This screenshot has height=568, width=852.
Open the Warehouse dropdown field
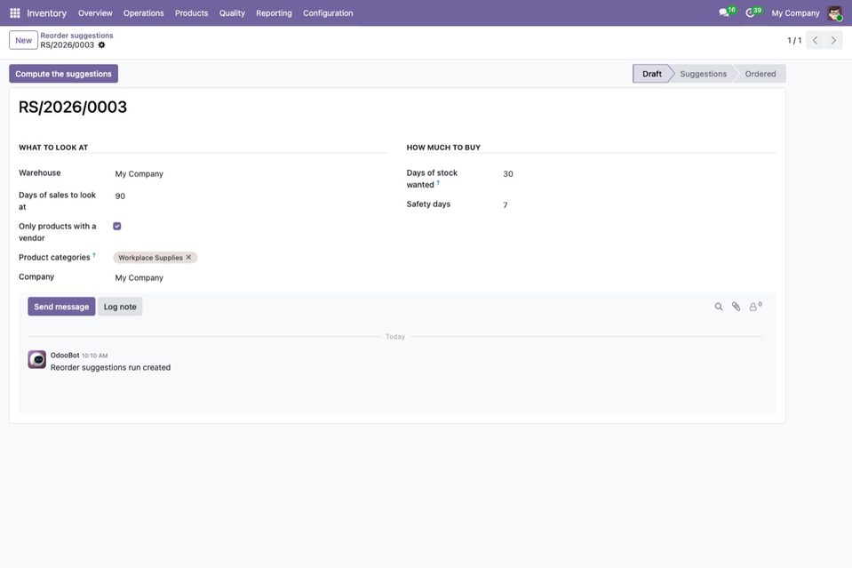(x=251, y=174)
